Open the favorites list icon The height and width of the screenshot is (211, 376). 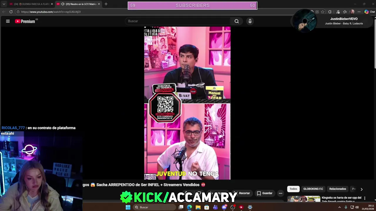345,12
